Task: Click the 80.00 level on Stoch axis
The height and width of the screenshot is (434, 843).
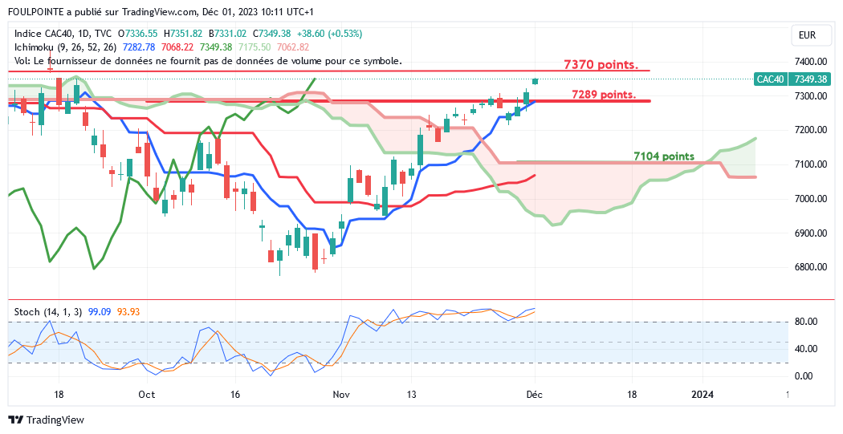Action: [x=805, y=322]
